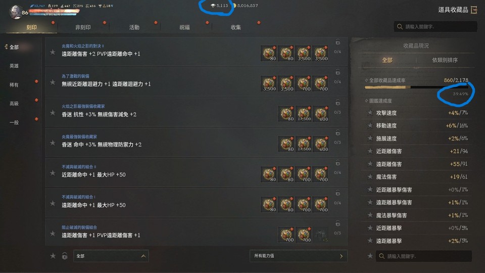Toggle the star next to 攻擊速度
The width and height of the screenshot is (485, 273).
pyautogui.click(x=370, y=113)
